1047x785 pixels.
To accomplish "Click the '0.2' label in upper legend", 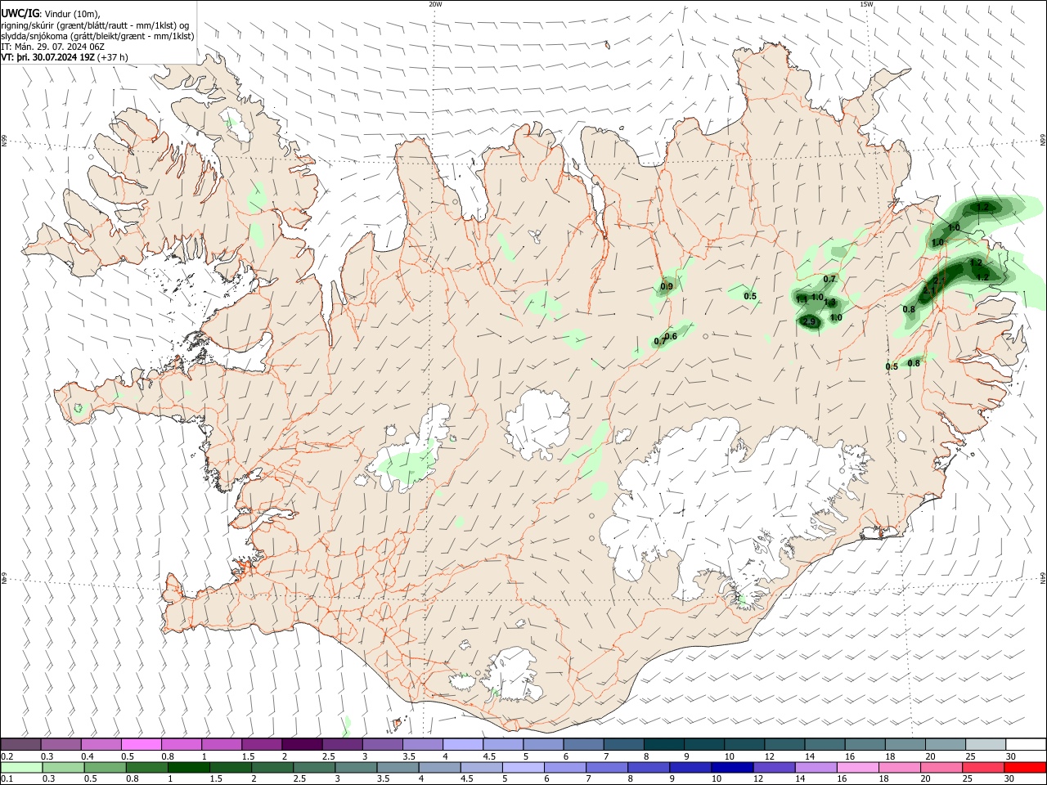I will point(7,756).
